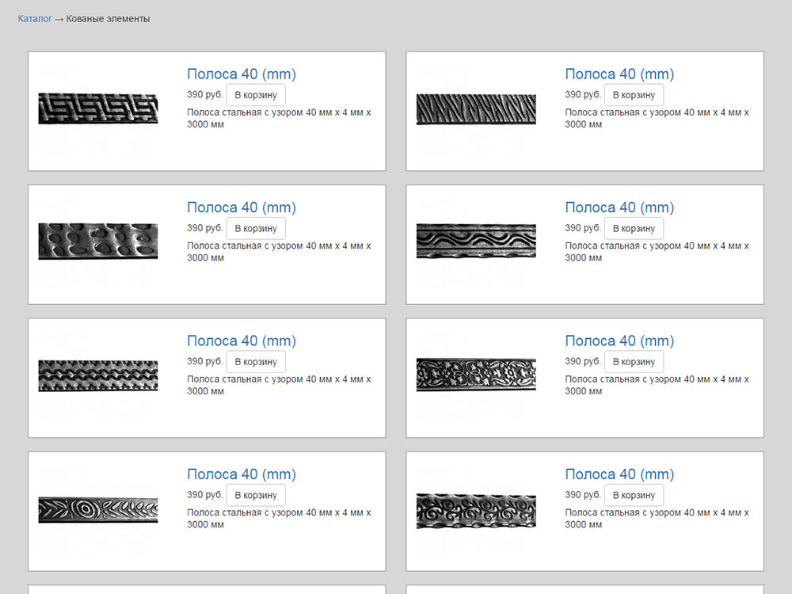
Task: Select 390 руб. price of spiral scroll strip
Action: click(x=583, y=494)
